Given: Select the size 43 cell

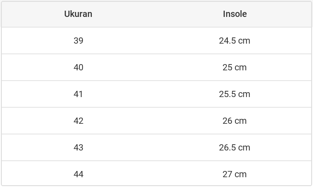Looking at the screenshot, I should [x=78, y=147].
